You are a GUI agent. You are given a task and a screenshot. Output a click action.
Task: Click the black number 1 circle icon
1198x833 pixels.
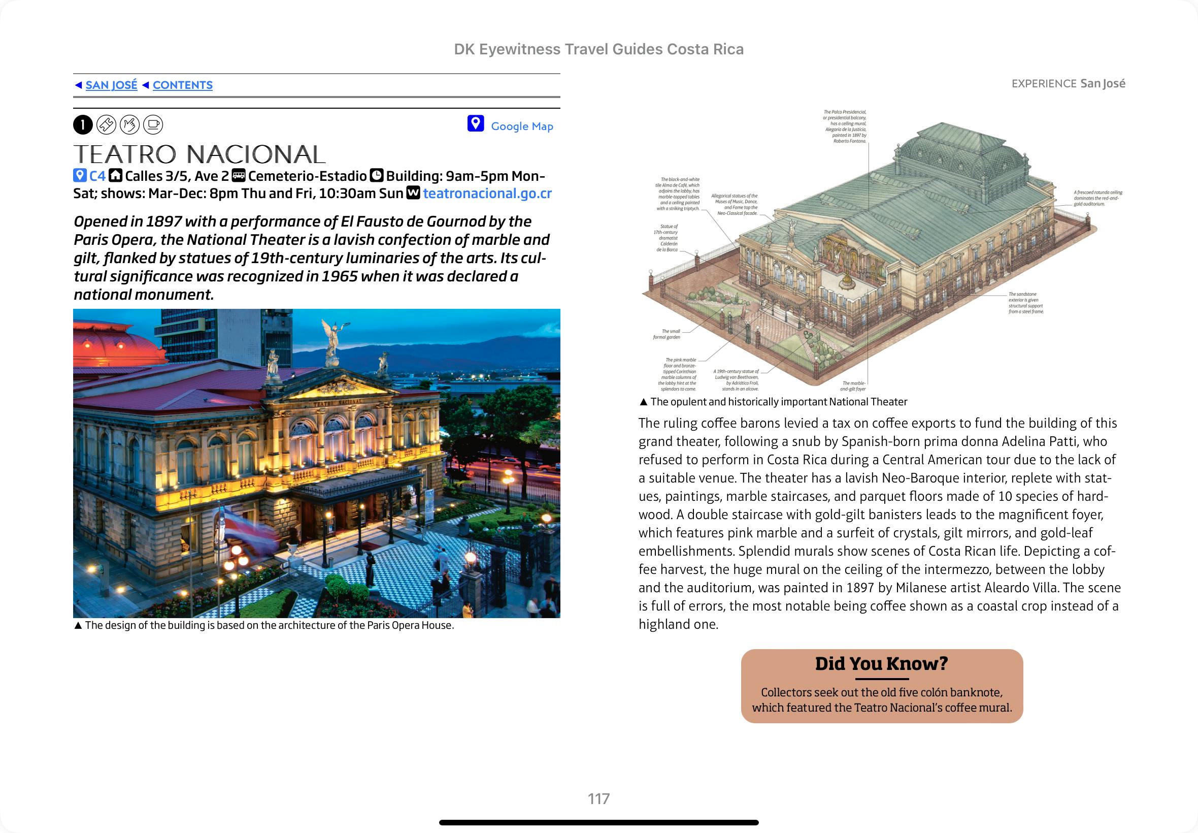83,125
